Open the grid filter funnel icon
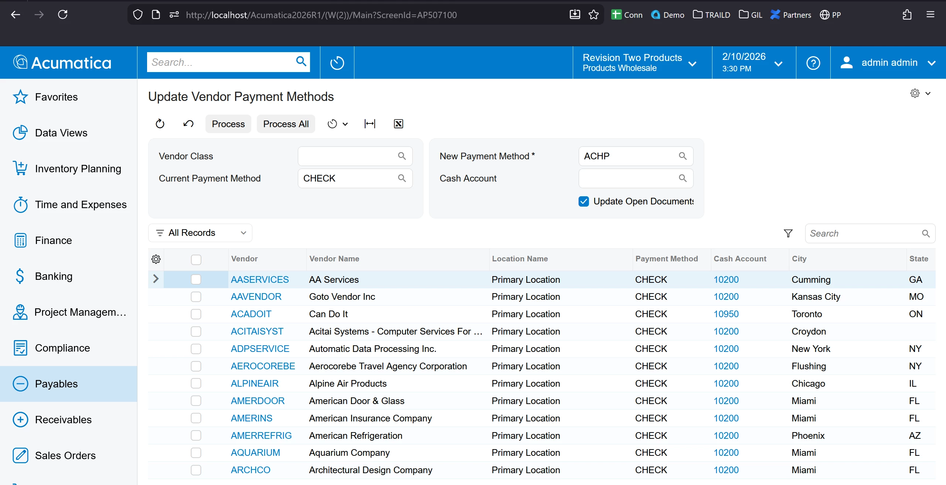The height and width of the screenshot is (485, 946). [788, 233]
